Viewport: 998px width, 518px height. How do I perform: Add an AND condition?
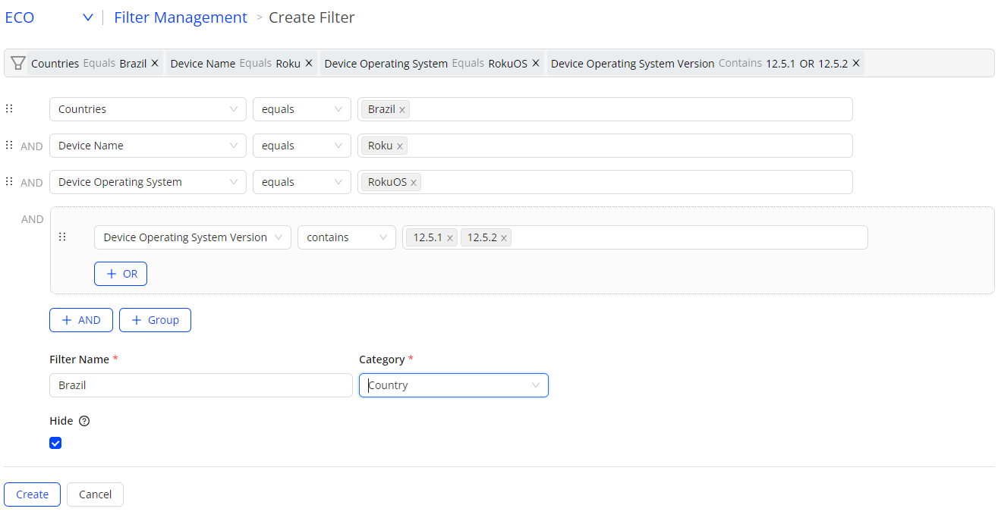point(81,320)
